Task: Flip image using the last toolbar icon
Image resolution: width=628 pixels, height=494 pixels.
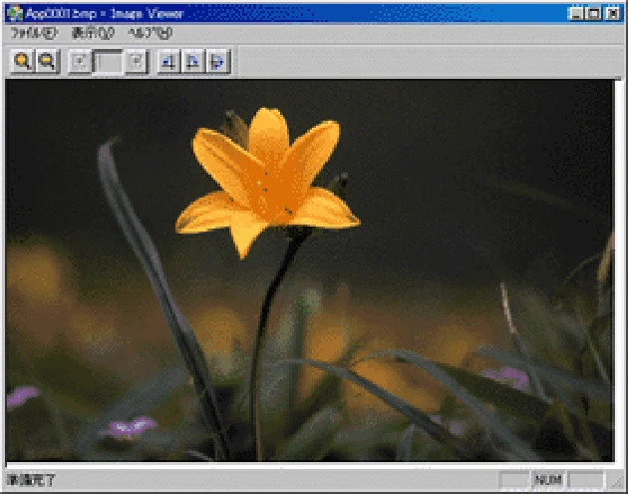Action: [x=218, y=61]
